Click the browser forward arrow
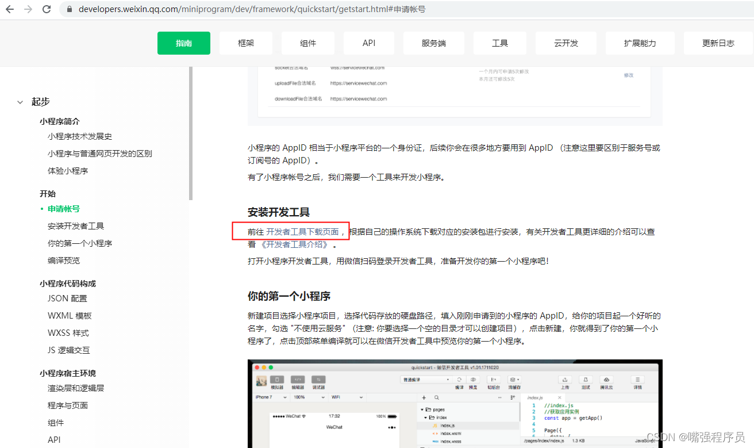754x448 pixels. [x=28, y=9]
